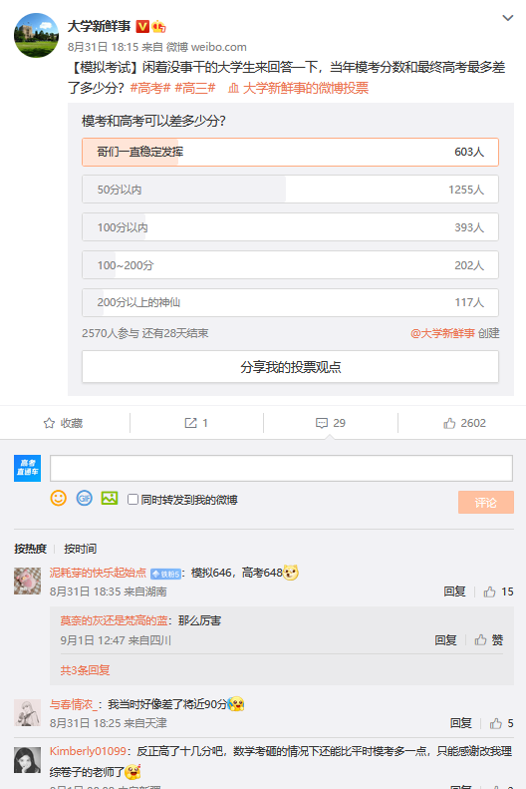Open 泥耗芽的快乐起始点 commenter avatar
This screenshot has height=789, width=526.
point(27,581)
